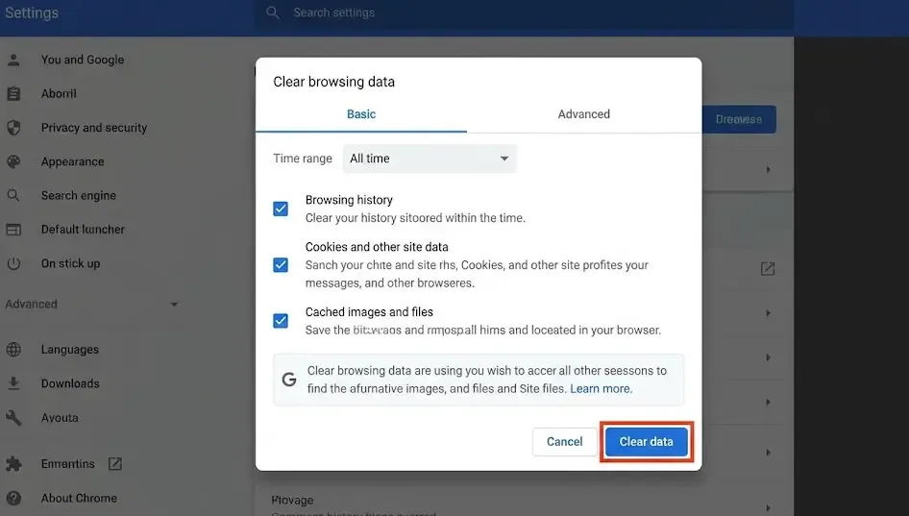The width and height of the screenshot is (909, 516).
Task: Click the Search engine magnifier icon
Action: tap(13, 195)
